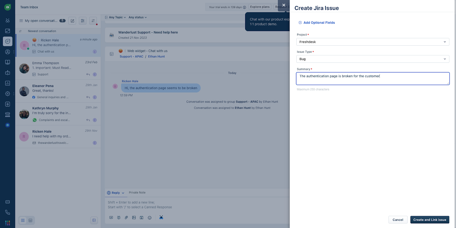Open Emma Thompson conversation
The height and width of the screenshot is (228, 456).
(58, 68)
